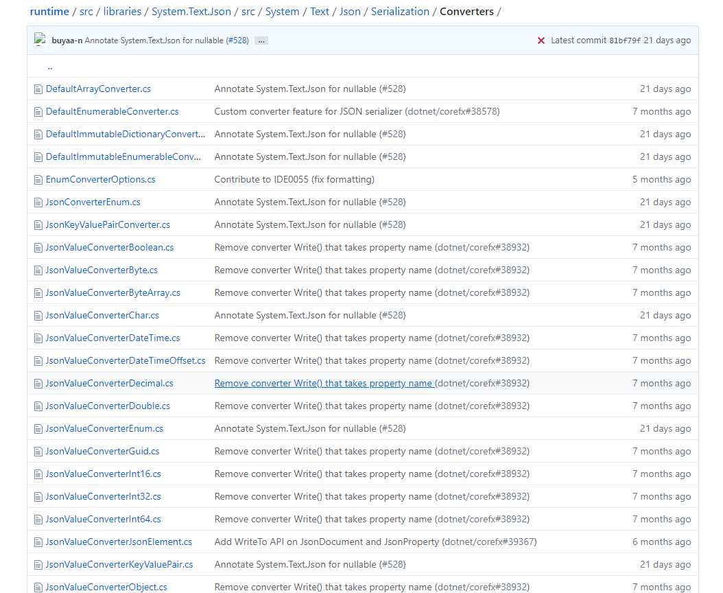The image size is (723, 593).
Task: Click '21 days ago' in DefaultArrayConverter.cs row
Action: [x=665, y=89]
